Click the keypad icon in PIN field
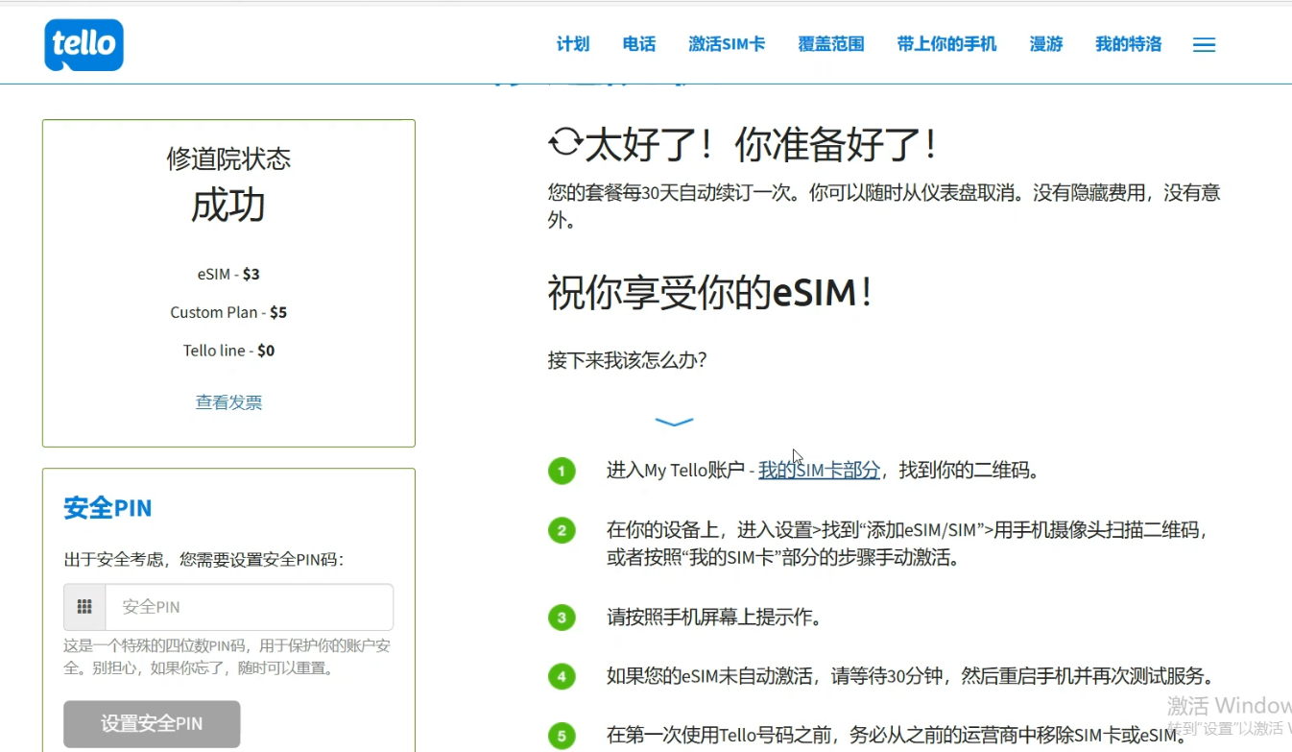This screenshot has height=752, width=1292. point(84,607)
